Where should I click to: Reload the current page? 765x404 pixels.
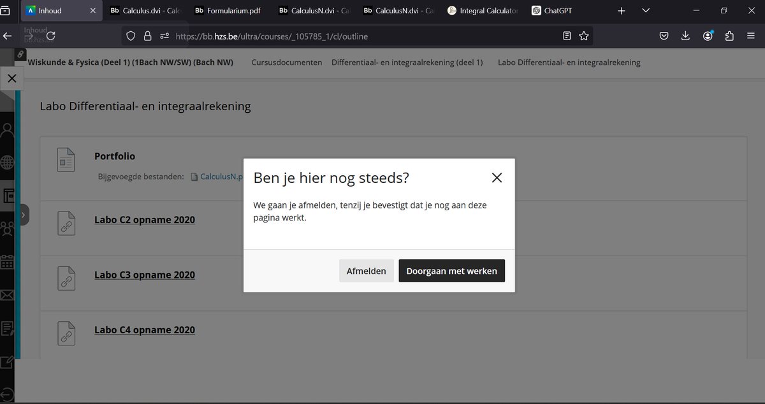(x=50, y=36)
